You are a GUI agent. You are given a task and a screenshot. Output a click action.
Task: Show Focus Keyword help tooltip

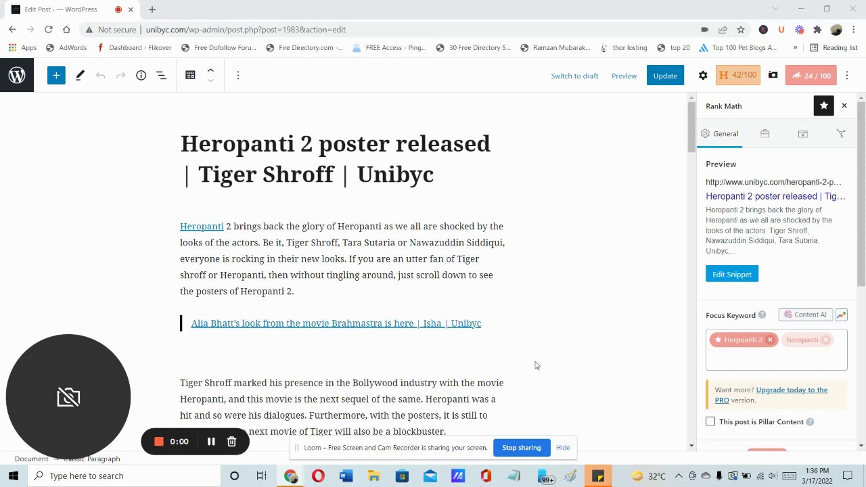pyautogui.click(x=762, y=315)
